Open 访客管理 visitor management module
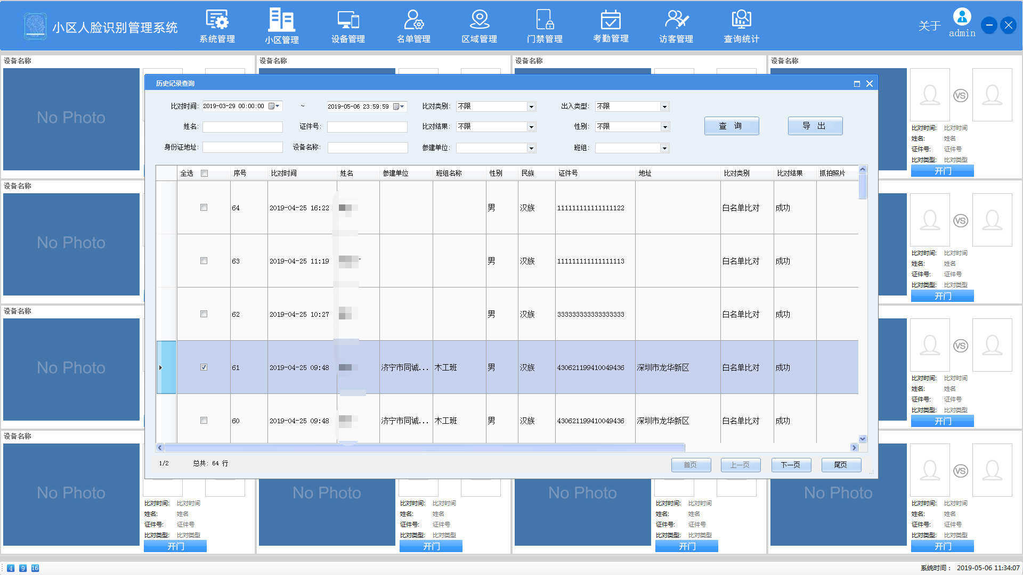The height and width of the screenshot is (575, 1023). point(676,26)
